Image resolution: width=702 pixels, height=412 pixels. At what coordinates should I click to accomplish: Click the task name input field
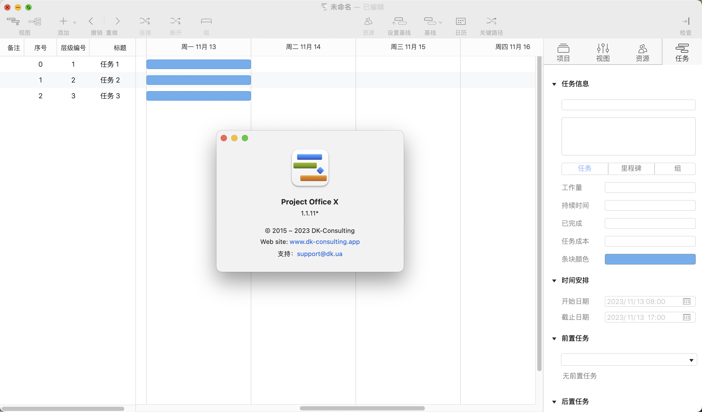coord(628,105)
